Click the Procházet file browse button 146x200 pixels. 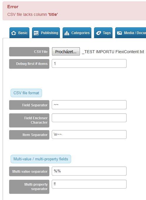(x=66, y=51)
